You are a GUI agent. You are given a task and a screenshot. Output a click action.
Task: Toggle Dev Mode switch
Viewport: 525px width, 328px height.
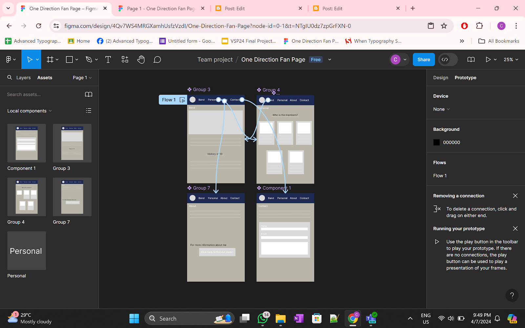448,59
